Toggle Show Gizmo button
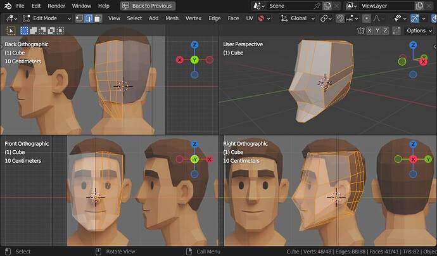 (415, 18)
